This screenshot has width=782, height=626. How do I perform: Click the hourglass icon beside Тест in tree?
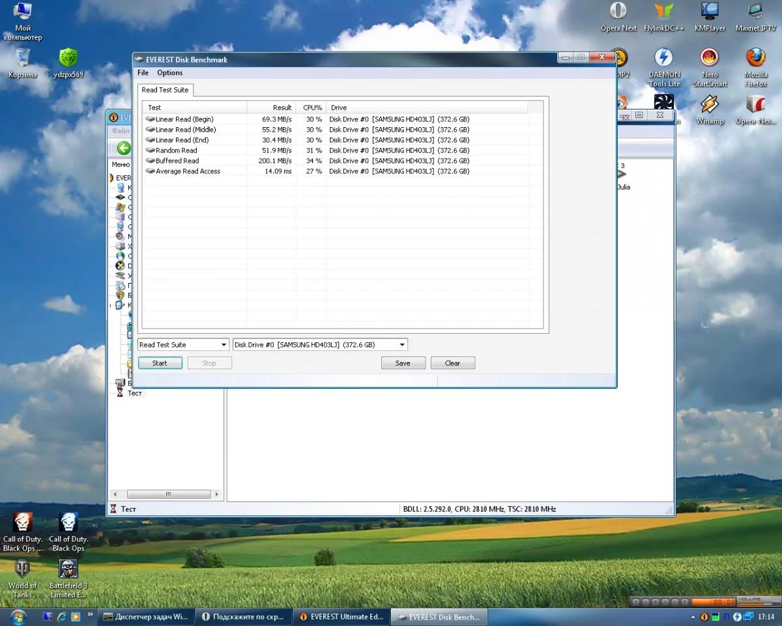(119, 393)
